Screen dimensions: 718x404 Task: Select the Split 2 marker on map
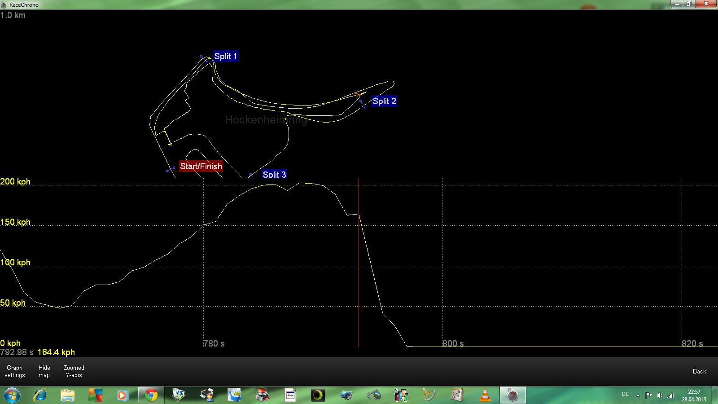point(384,101)
